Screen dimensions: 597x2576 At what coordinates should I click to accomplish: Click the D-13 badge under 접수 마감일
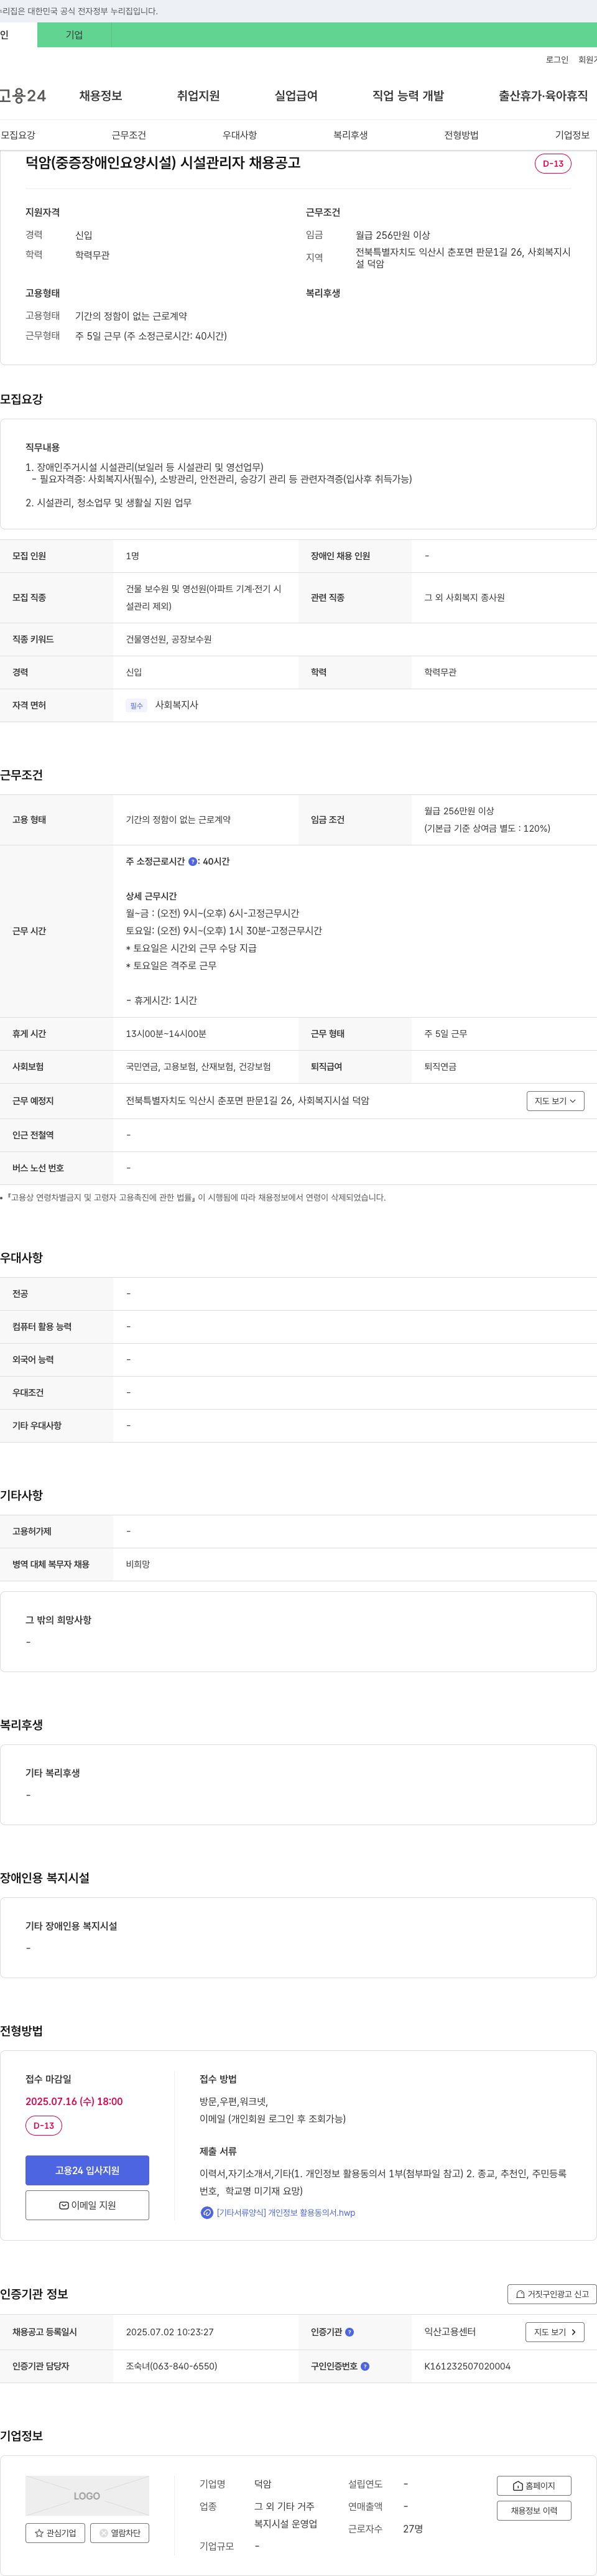44,2126
